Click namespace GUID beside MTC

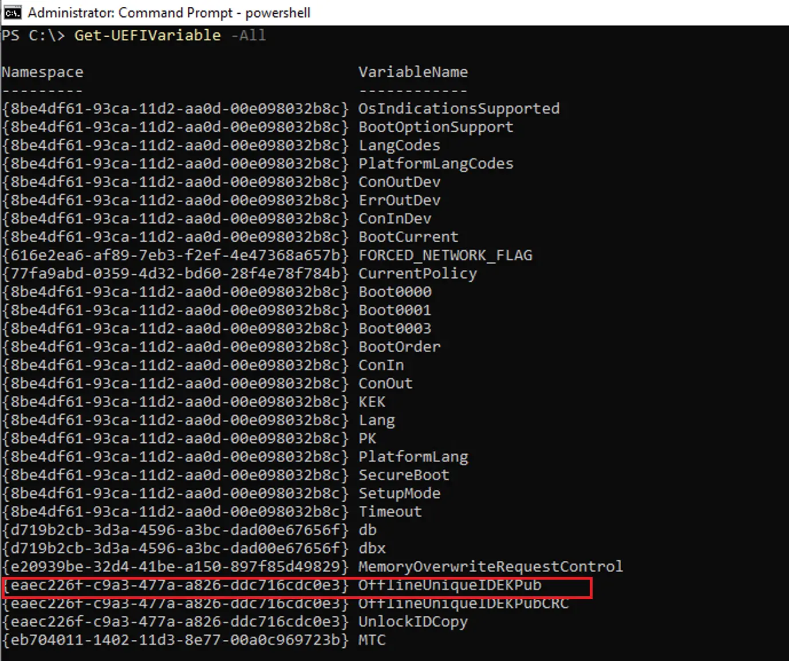175,640
